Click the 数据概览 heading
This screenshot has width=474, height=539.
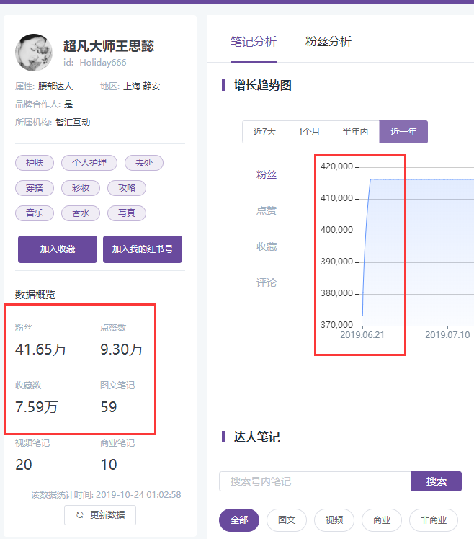coord(35,295)
